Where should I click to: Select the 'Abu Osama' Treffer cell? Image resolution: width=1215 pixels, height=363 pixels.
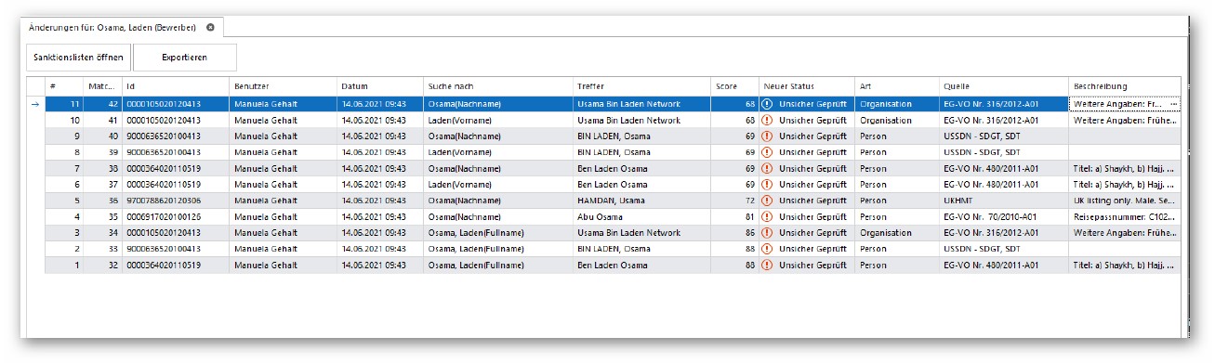pyautogui.click(x=641, y=216)
